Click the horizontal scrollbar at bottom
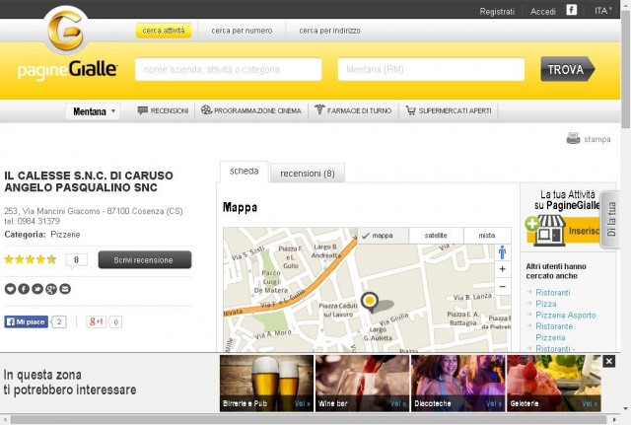The height and width of the screenshot is (425, 631). coord(309,420)
